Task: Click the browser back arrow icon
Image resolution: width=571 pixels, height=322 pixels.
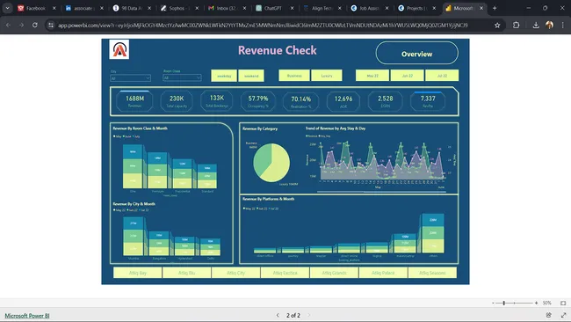Action: coord(9,26)
